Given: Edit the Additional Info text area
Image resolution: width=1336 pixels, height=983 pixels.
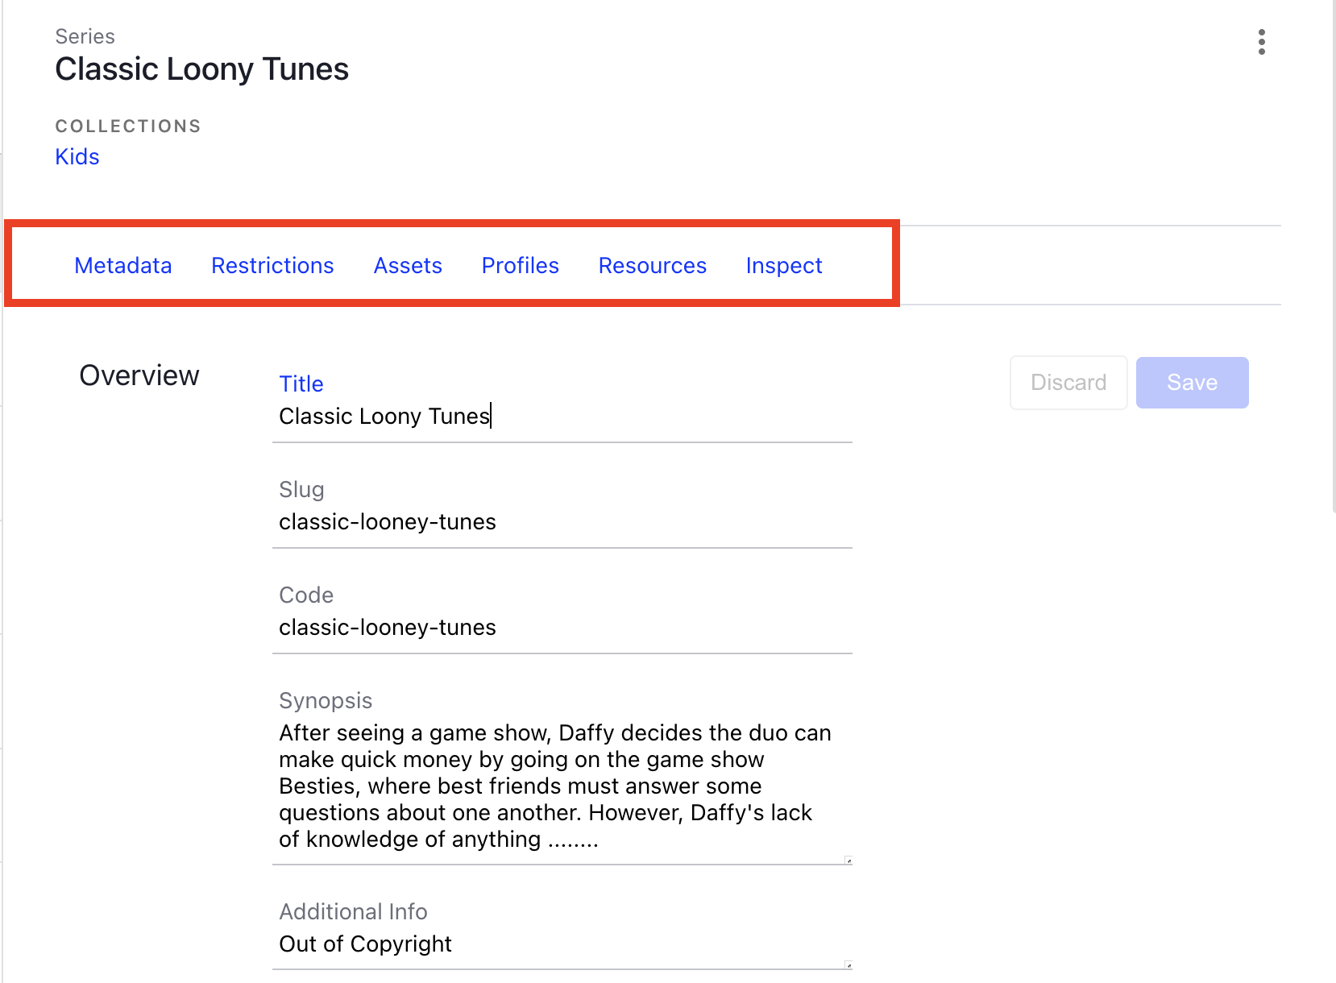Looking at the screenshot, I should 562,944.
